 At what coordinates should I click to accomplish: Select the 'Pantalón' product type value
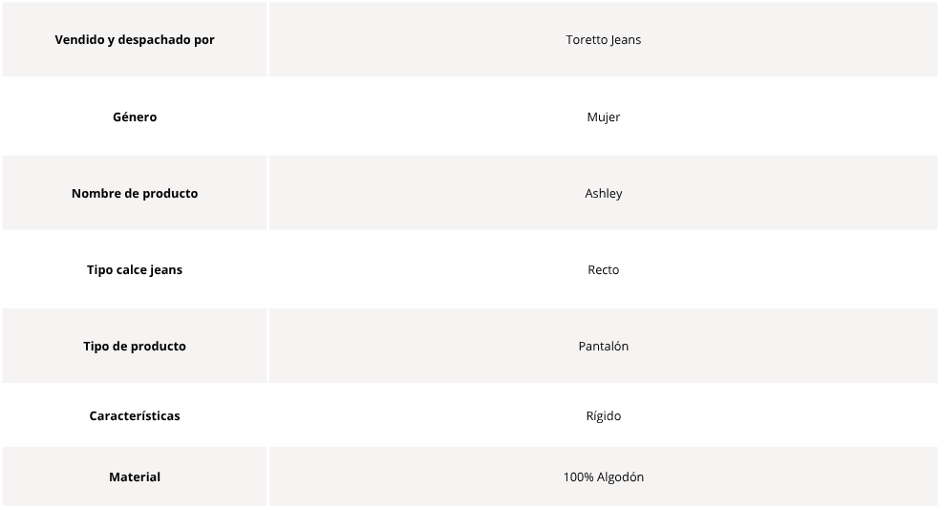pyautogui.click(x=603, y=347)
